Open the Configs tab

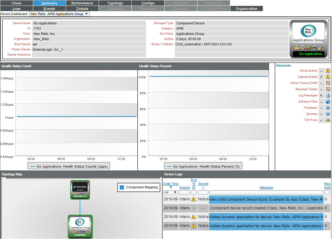(x=148, y=3)
